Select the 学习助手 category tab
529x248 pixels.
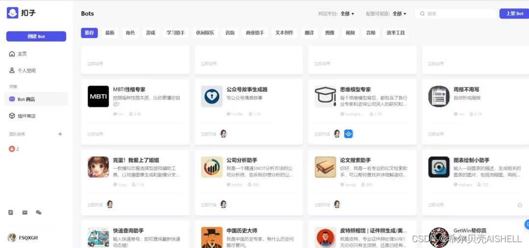(x=175, y=33)
